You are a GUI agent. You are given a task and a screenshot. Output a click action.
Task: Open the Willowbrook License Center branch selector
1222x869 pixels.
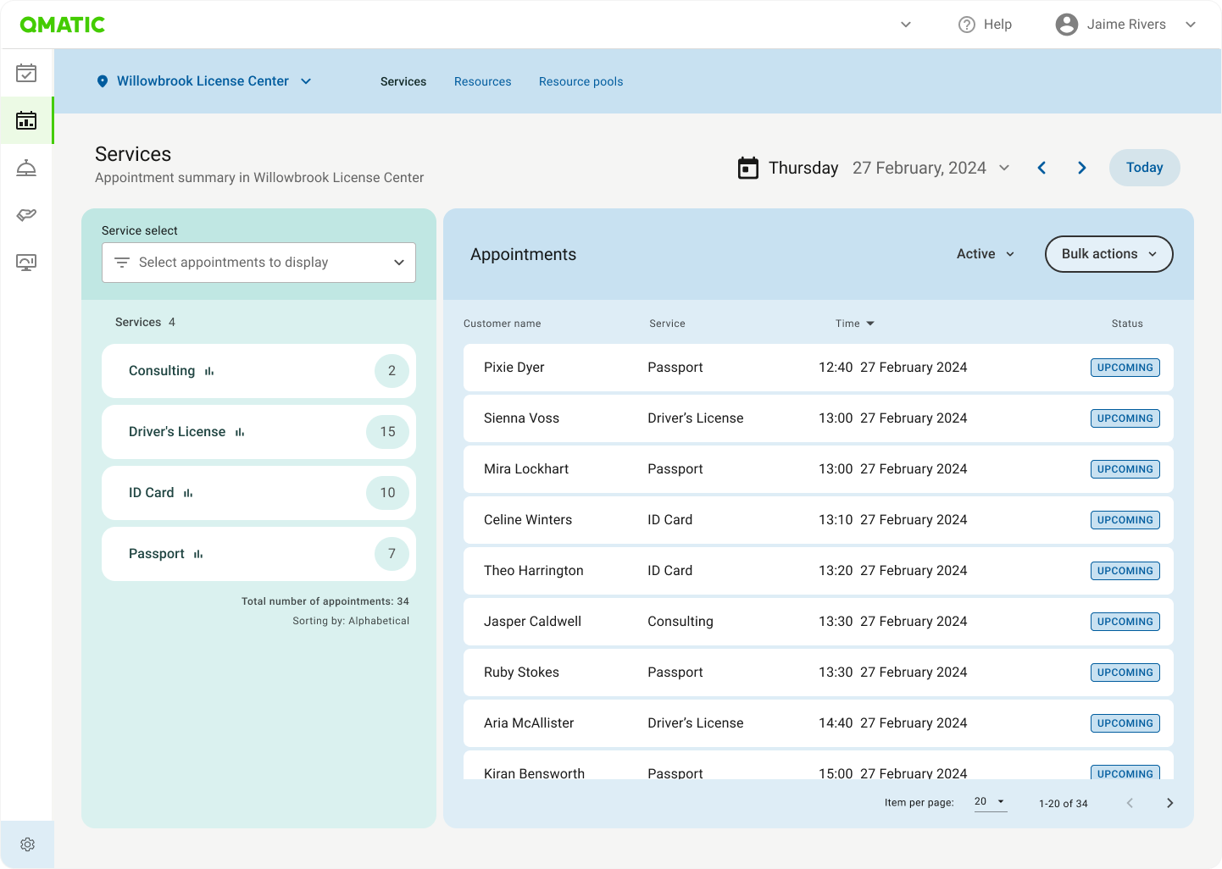[x=203, y=80]
